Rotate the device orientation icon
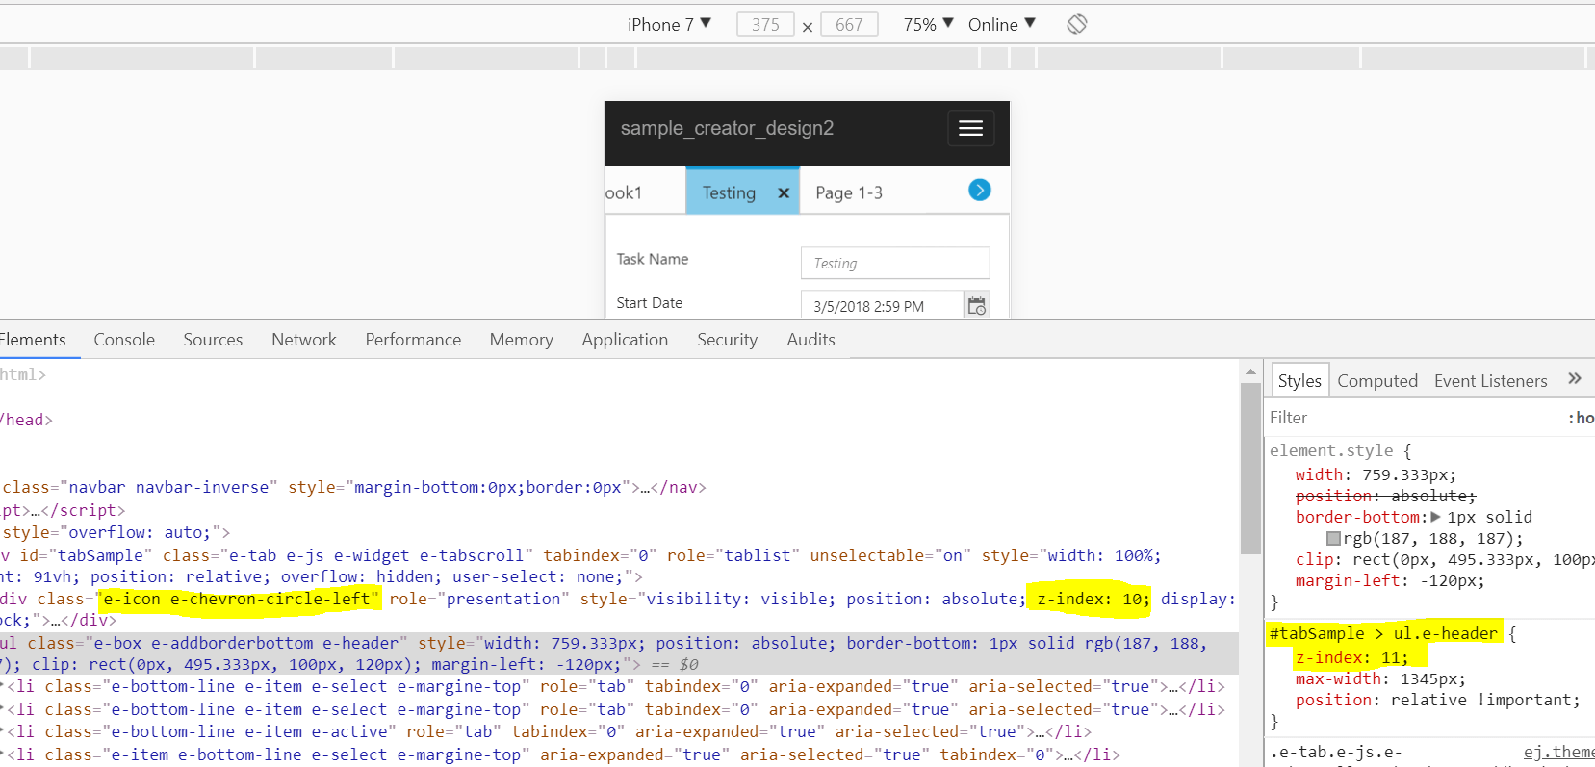1595x767 pixels. tap(1077, 24)
